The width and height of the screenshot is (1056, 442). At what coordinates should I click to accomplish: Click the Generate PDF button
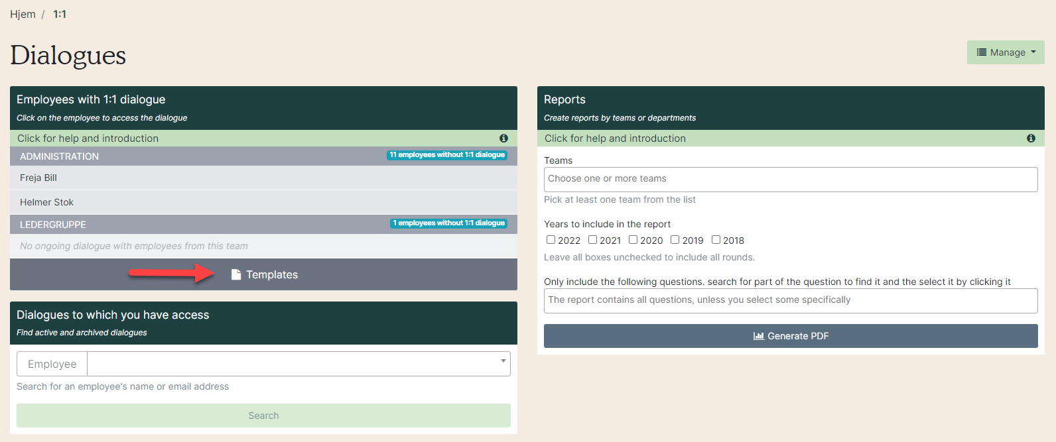pos(791,336)
